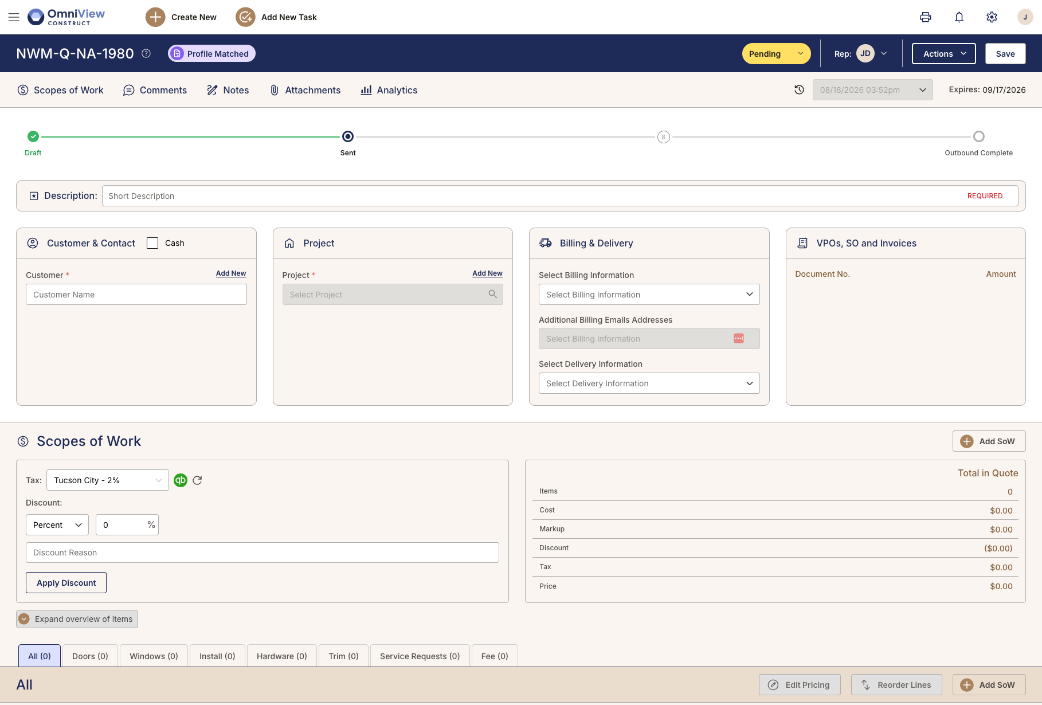Click the OmniView Construct logo
The height and width of the screenshot is (705, 1042).
point(66,17)
